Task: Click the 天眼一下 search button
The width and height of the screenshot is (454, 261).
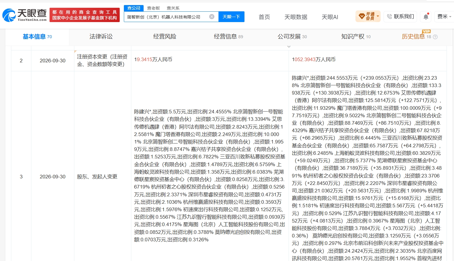Action: 231,17
